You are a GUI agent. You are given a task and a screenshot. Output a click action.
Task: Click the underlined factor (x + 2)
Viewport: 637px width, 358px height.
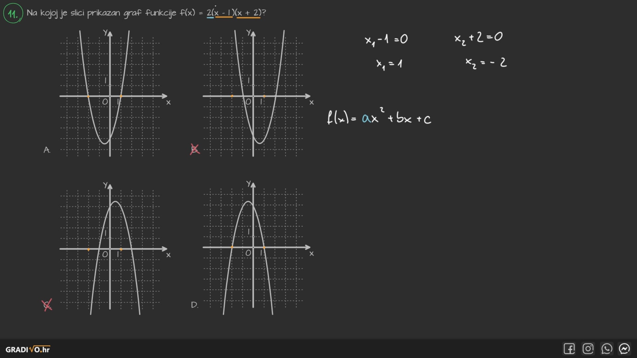point(248,13)
